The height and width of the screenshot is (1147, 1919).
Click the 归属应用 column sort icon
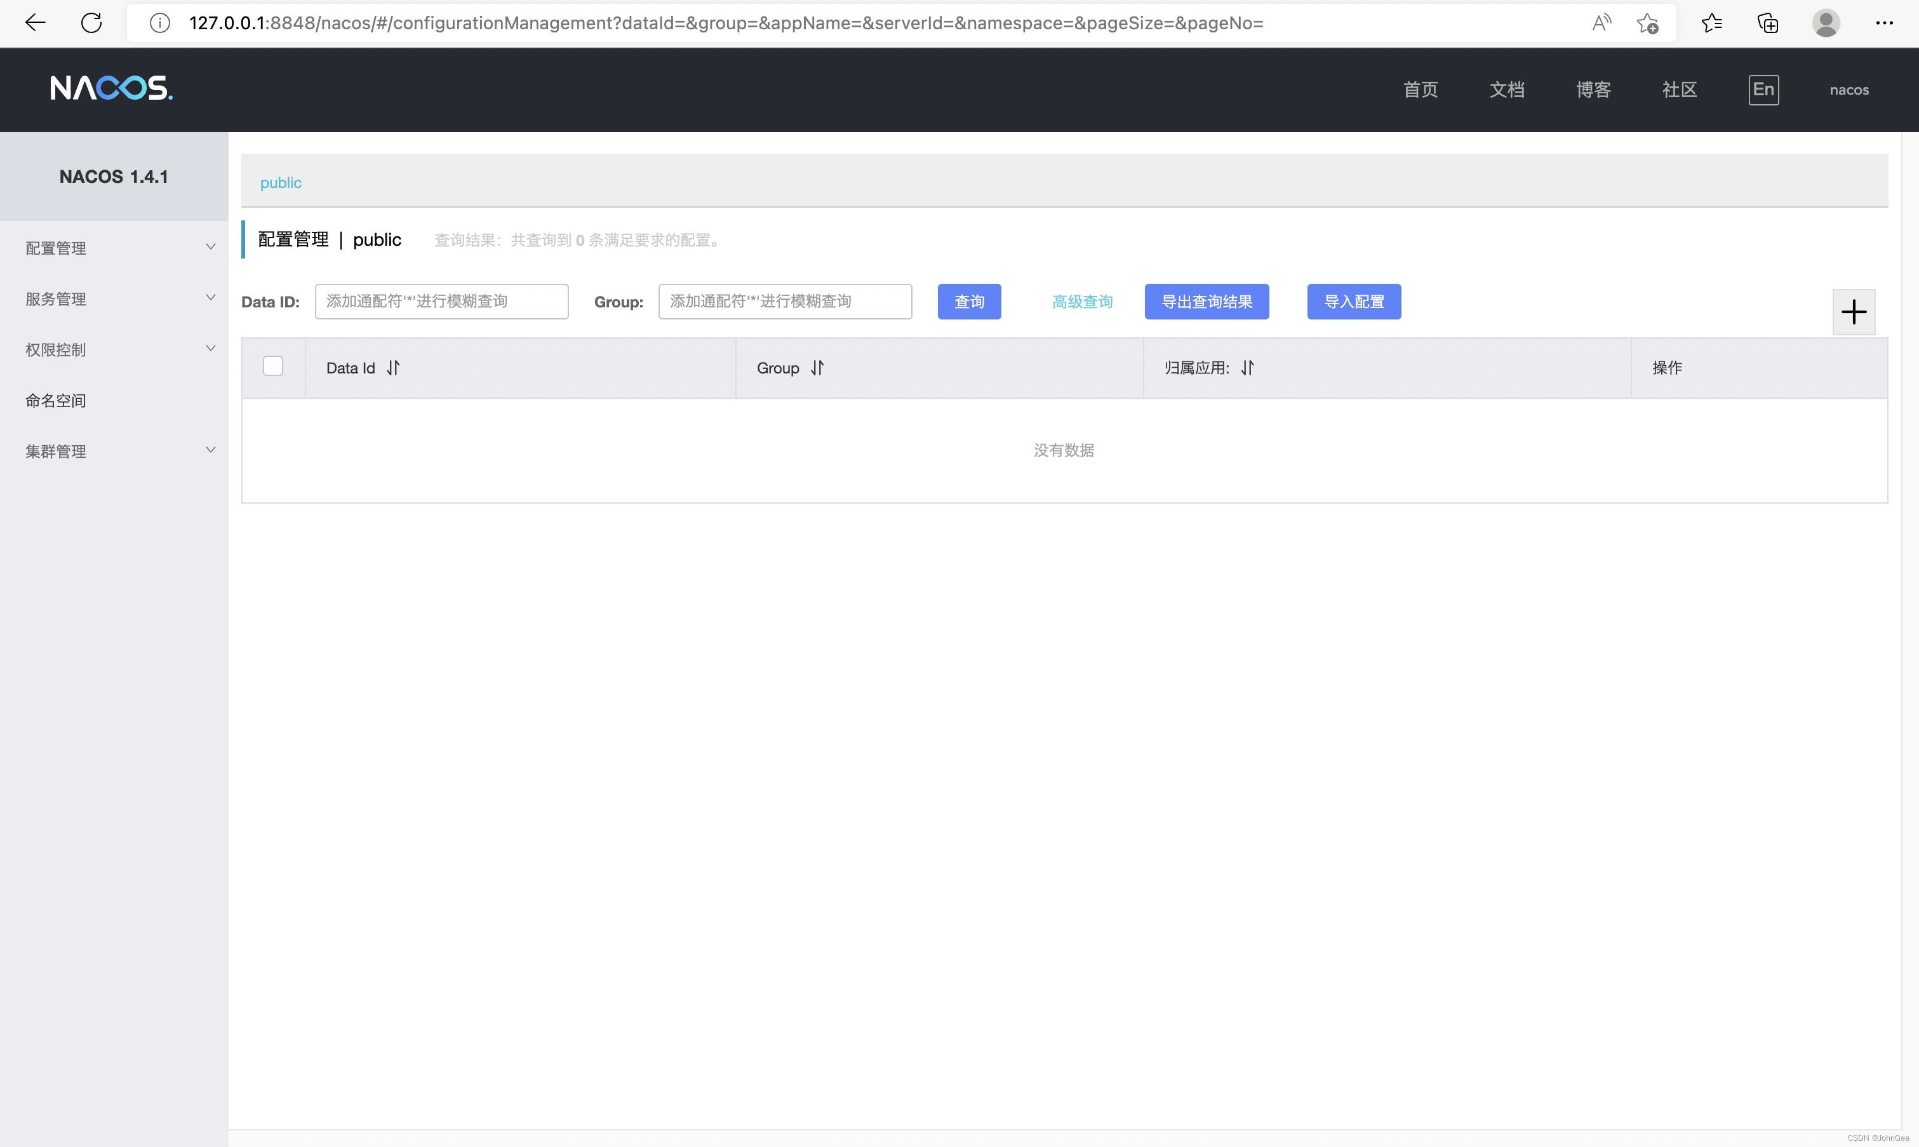tap(1248, 368)
